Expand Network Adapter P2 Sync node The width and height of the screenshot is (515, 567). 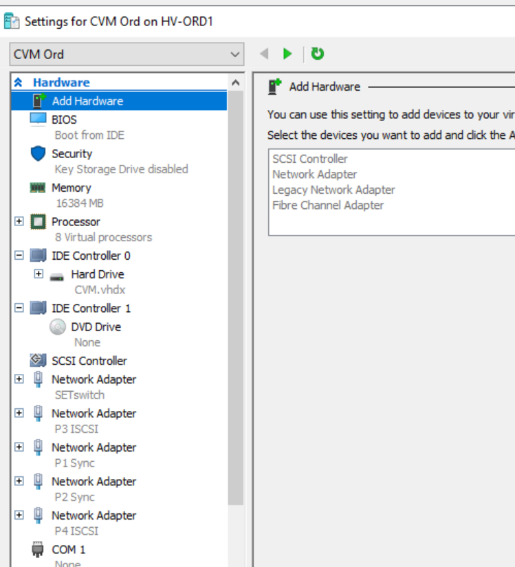(x=19, y=481)
